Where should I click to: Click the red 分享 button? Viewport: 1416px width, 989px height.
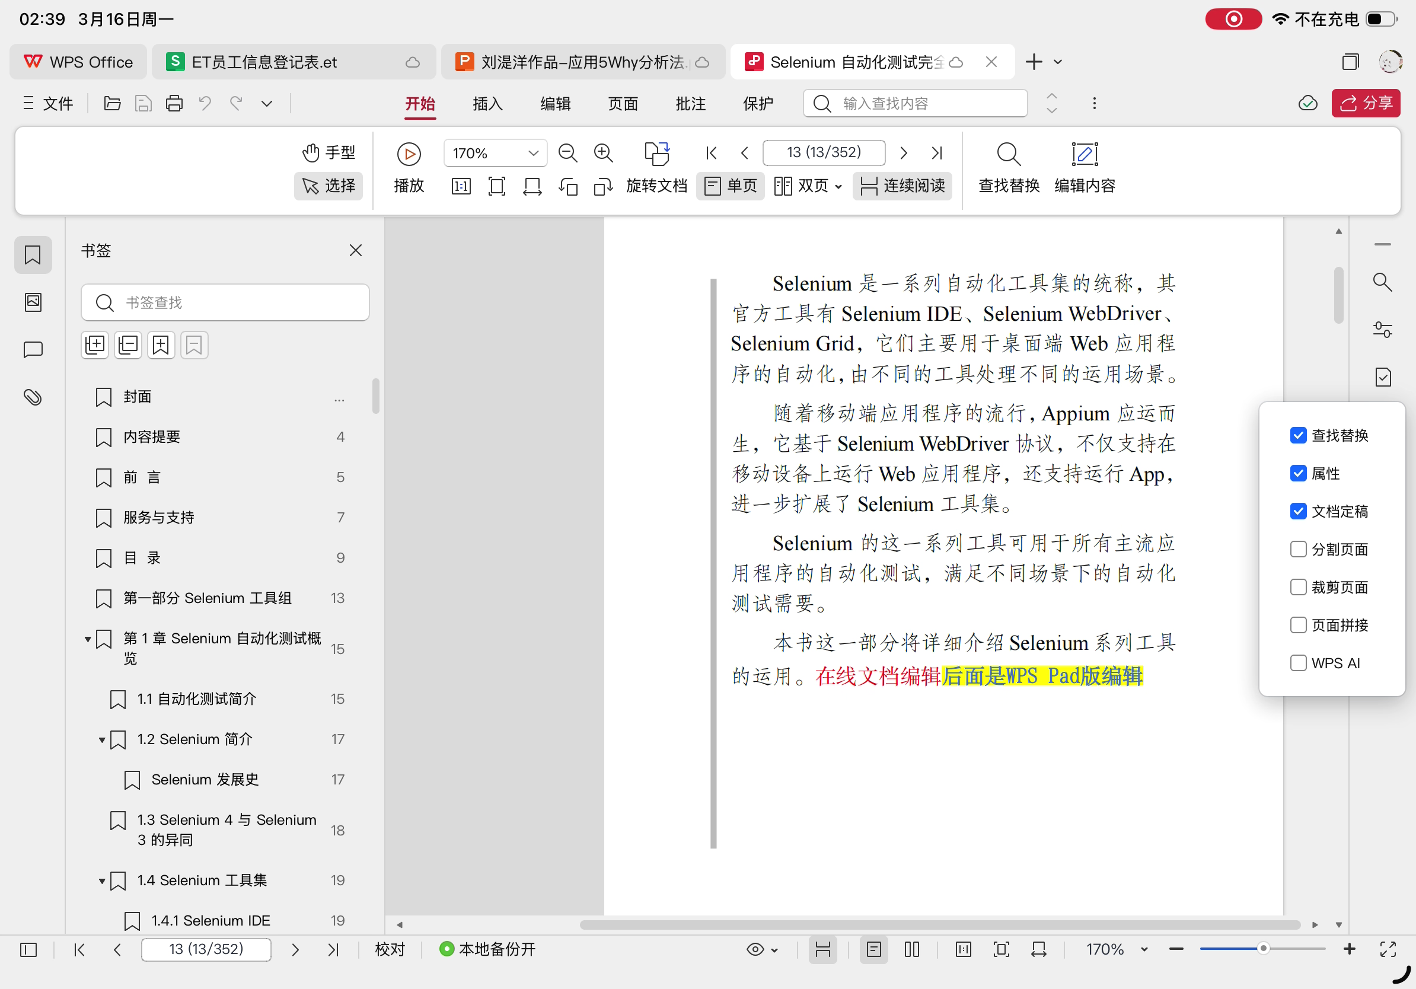click(1366, 103)
